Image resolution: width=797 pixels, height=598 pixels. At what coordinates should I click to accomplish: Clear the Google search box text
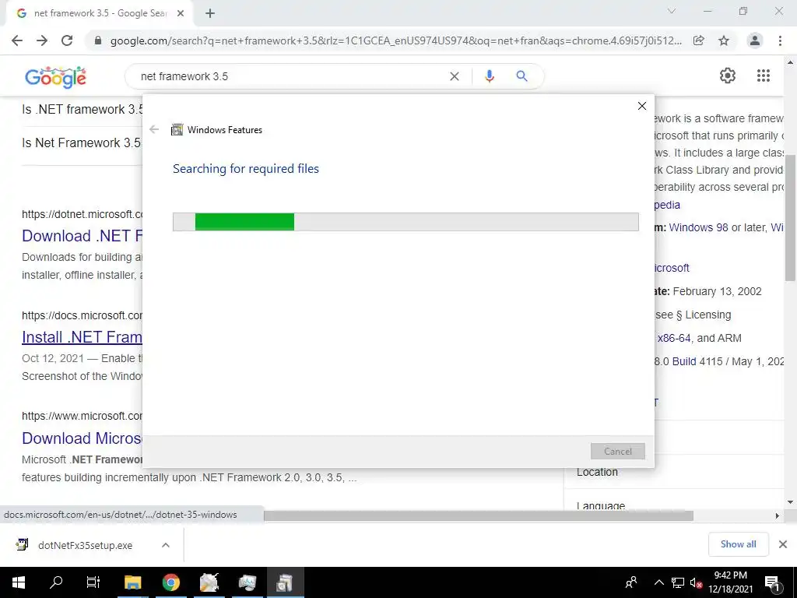[455, 76]
